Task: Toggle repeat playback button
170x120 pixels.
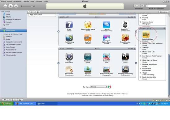Action: 15,100
